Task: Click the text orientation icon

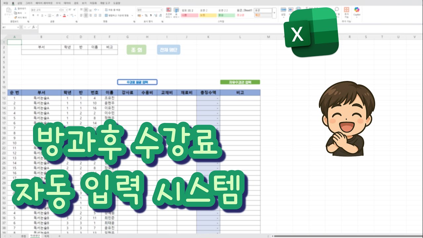Action: pos(96,10)
